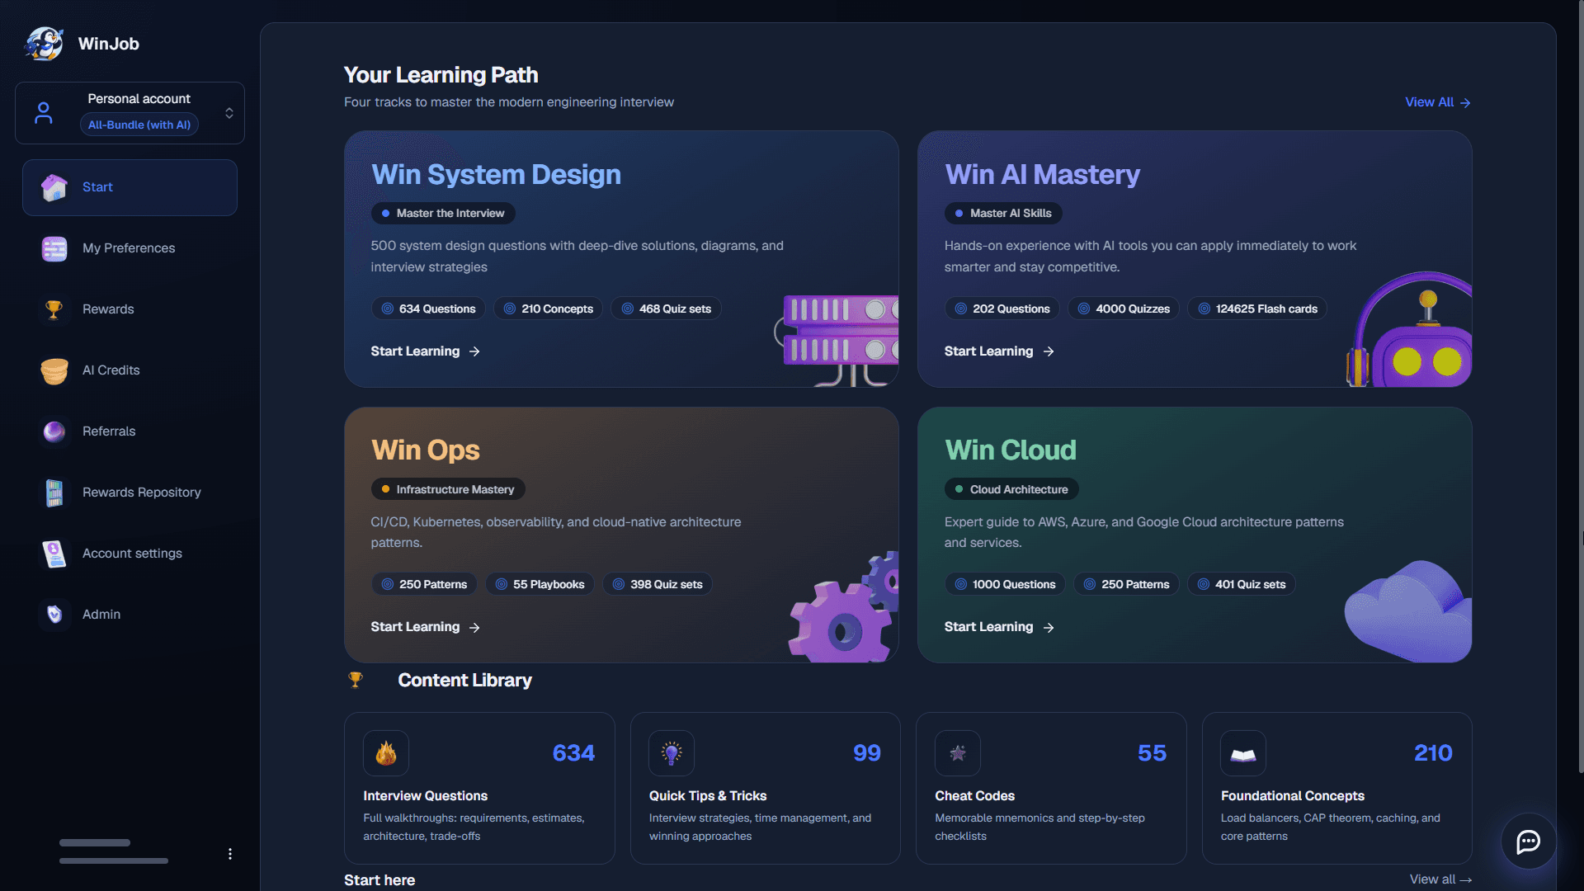Click the WinJob penguin logo
Screen dimensions: 1584x891
[44, 44]
